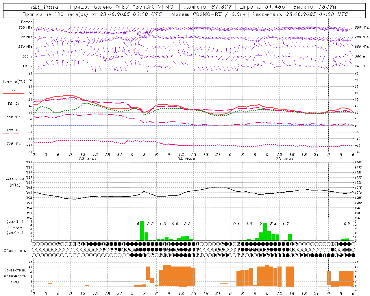Click the Конвективн. convective cloud label
Image resolution: width=370 pixels, height=296 pixels.
tap(15, 270)
